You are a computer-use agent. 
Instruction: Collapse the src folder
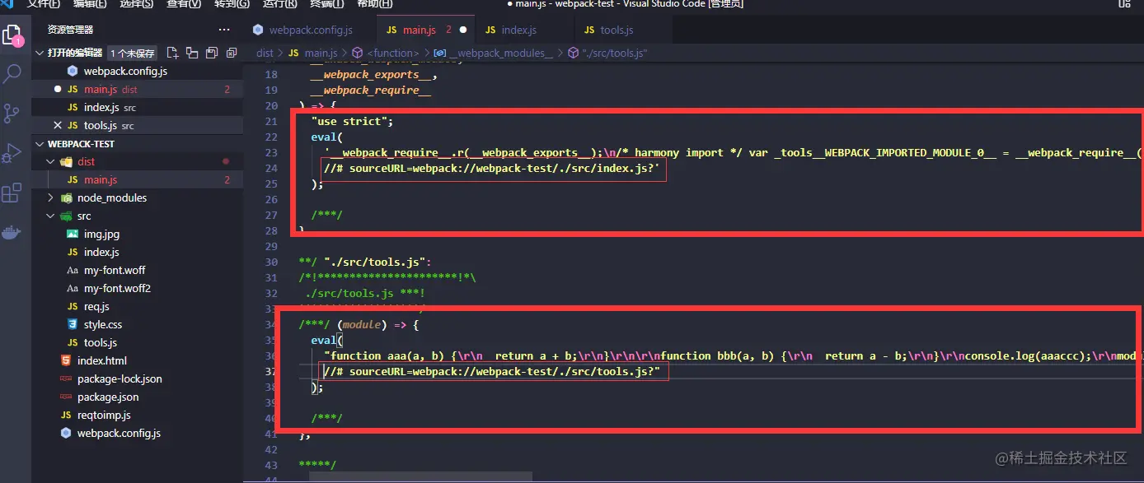click(50, 216)
